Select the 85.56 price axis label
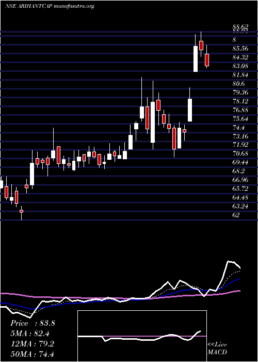 pos(240,49)
